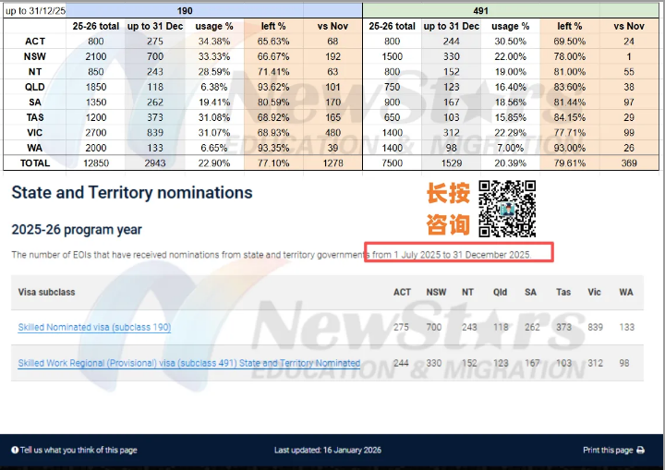Click the 'Vic' column header in the nominations table
Screen dimensions: 665x470
pyautogui.click(x=594, y=292)
